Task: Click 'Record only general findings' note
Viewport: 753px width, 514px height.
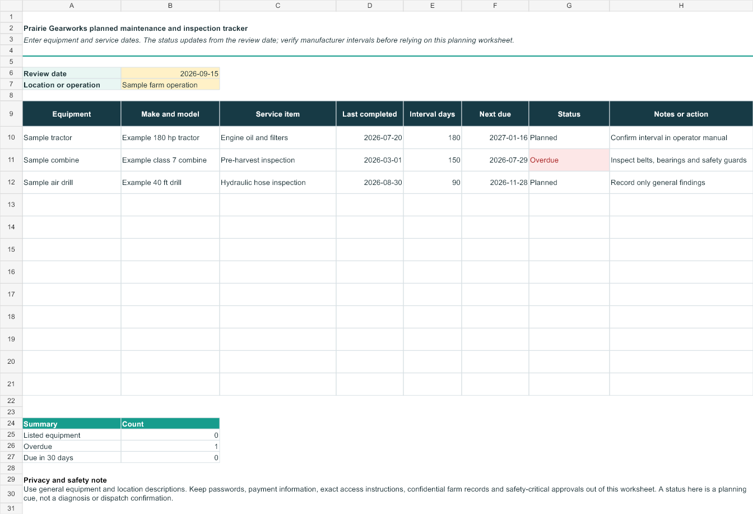Action: pyautogui.click(x=681, y=182)
